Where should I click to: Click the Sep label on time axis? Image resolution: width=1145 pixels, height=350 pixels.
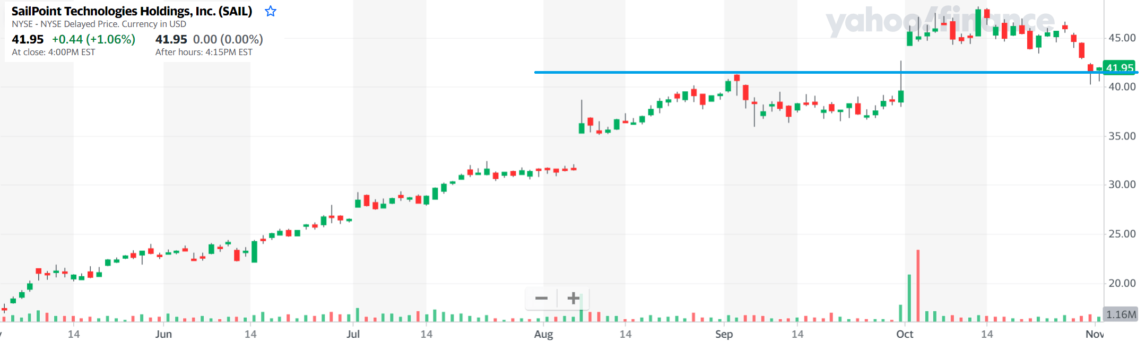724,334
